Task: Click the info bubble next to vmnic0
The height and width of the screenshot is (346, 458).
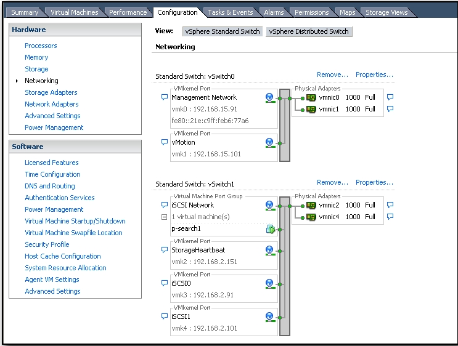Action: coord(390,97)
